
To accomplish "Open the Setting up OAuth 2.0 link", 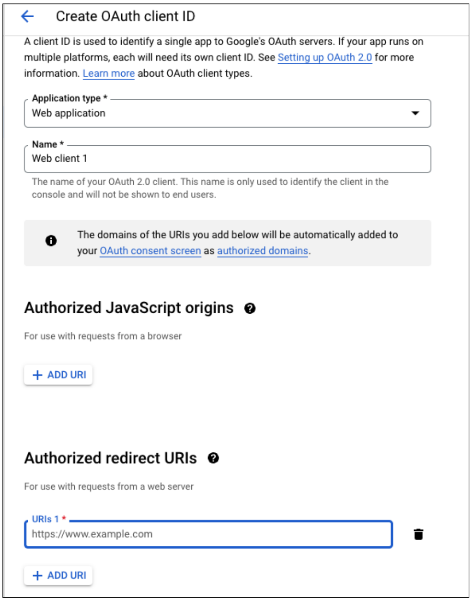I will pyautogui.click(x=324, y=58).
